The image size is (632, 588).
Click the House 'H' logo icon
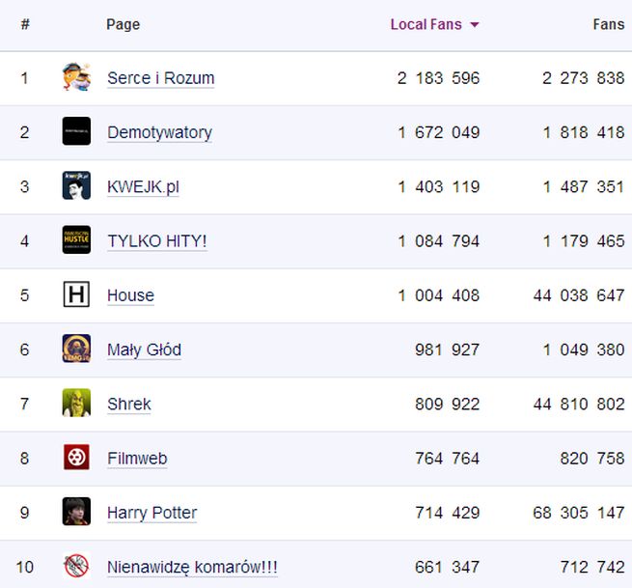click(76, 294)
